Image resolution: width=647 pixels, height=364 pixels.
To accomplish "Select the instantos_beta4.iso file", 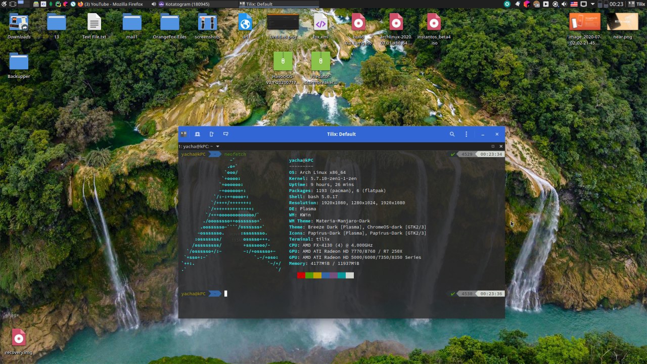I will 434,29.
